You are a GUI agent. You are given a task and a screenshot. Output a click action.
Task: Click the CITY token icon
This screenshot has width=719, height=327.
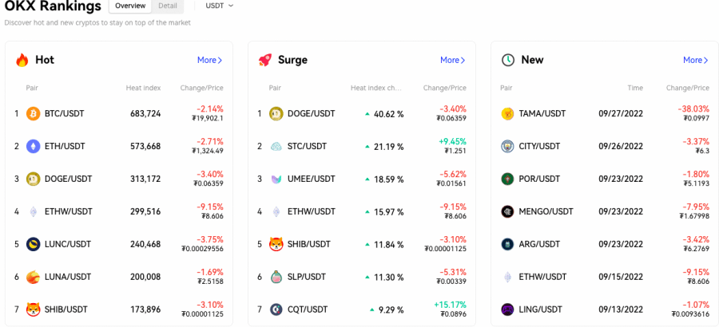pos(507,146)
